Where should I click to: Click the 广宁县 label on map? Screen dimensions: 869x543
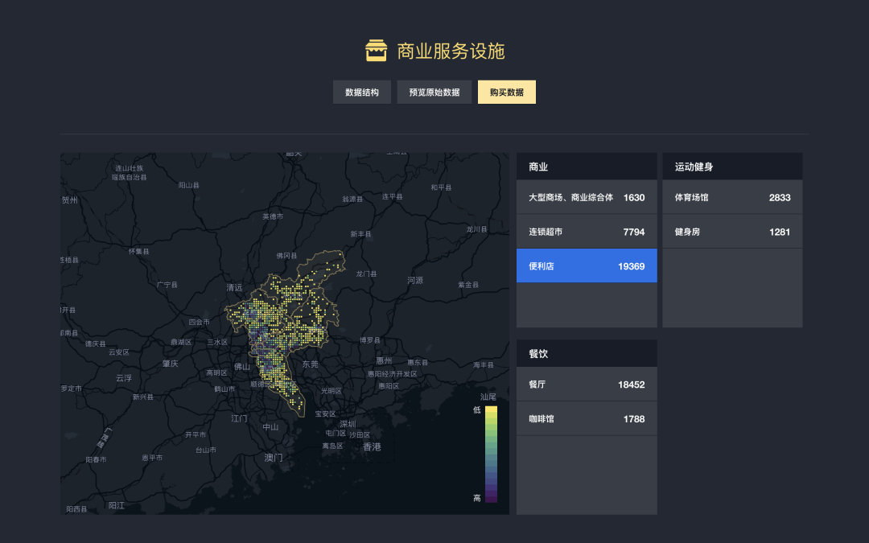pyautogui.click(x=167, y=285)
